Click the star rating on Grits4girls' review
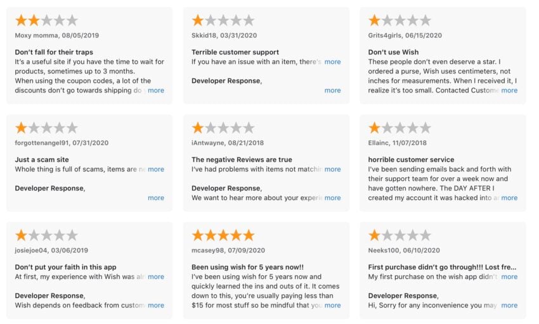This screenshot has height=324, width=539. click(x=399, y=21)
